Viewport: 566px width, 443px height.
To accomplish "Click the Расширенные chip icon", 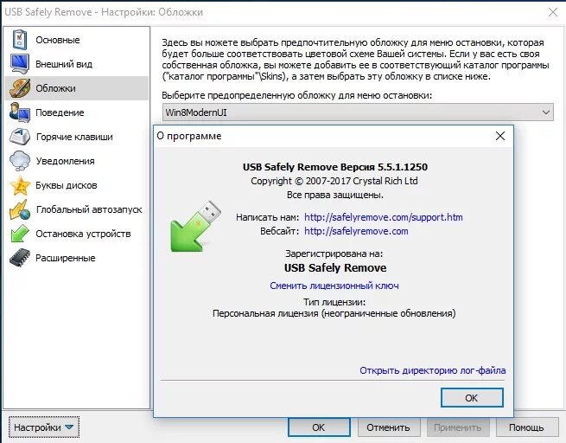I will pyautogui.click(x=20, y=258).
